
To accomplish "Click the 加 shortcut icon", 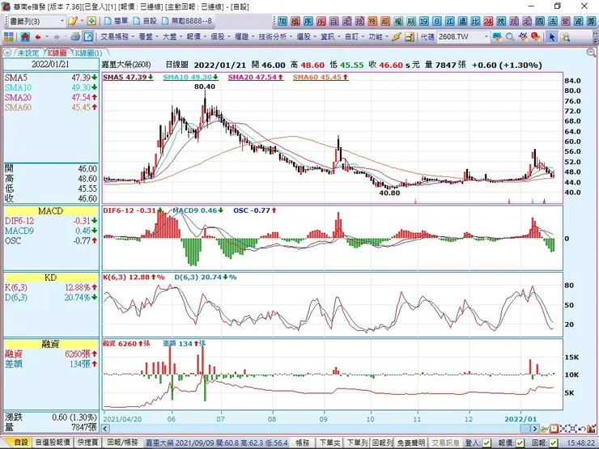I will click(283, 21).
